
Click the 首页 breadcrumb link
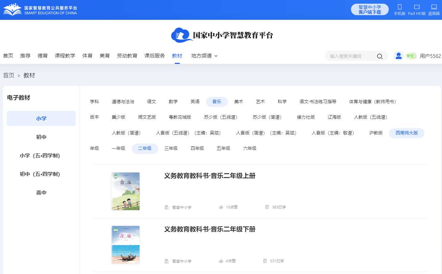(x=9, y=75)
